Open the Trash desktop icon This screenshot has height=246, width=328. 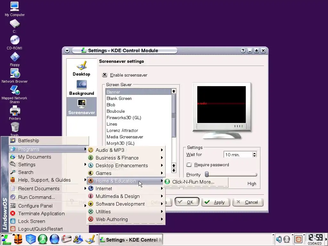15,129
